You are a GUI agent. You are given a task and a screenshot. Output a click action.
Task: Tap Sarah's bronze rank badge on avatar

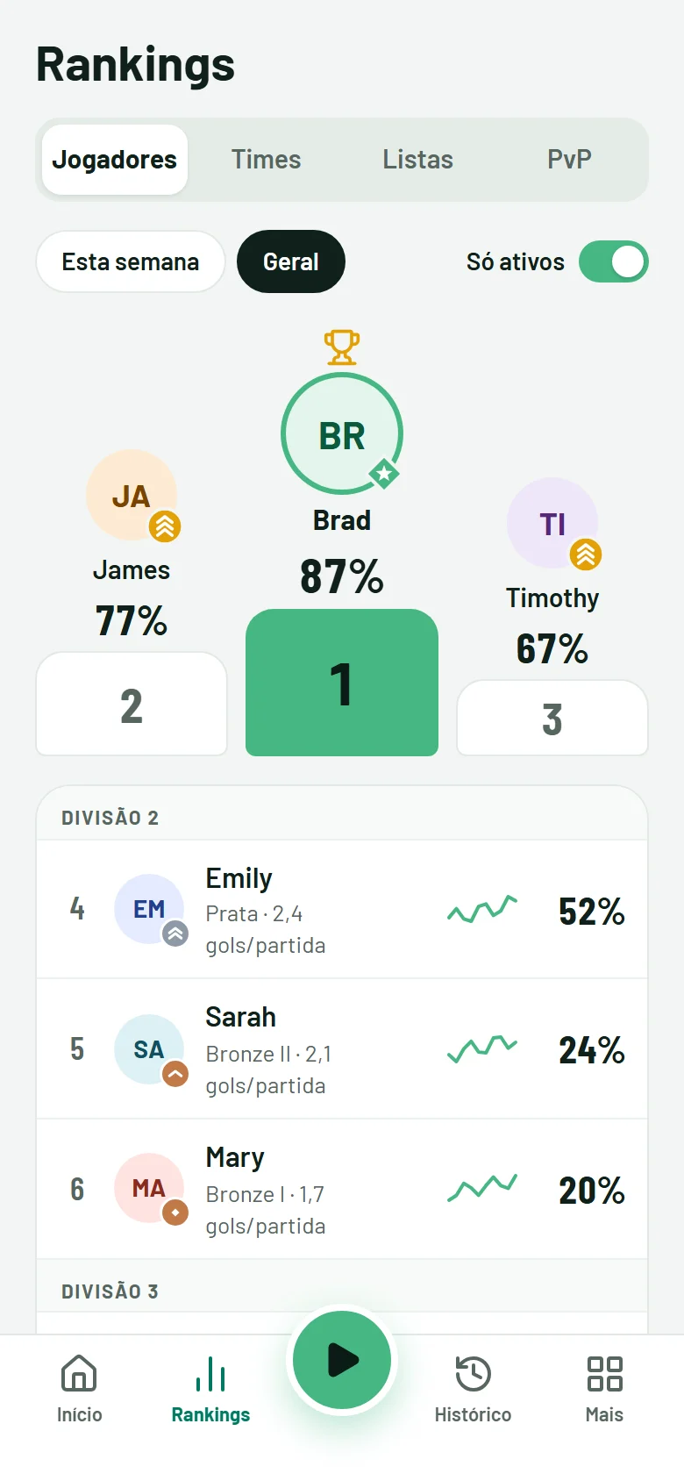[x=175, y=1073]
